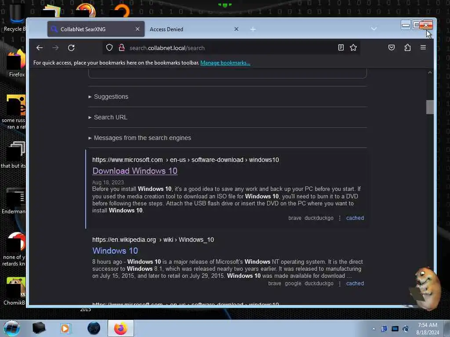Open a new tab with plus button

coord(253,29)
